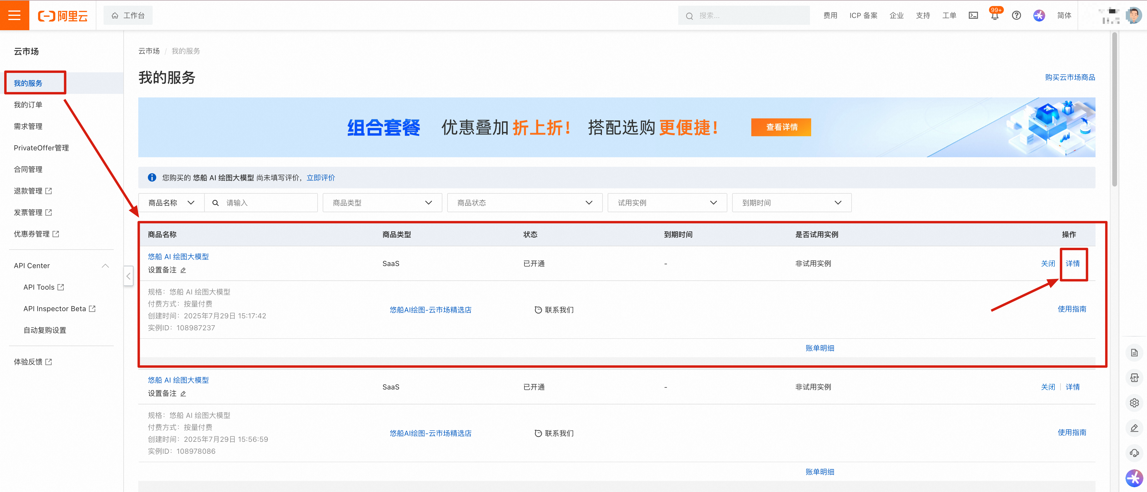Click the page vertical scrollbar
This screenshot has height=492, width=1147.
click(1114, 109)
